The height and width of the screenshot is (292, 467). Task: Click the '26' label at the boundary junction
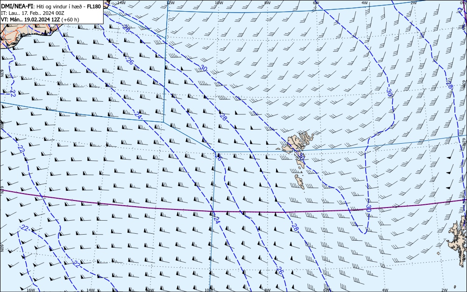pyautogui.click(x=218, y=157)
